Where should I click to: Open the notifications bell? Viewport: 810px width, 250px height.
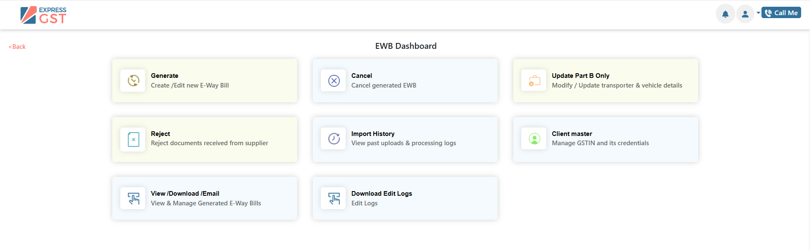coord(725,14)
